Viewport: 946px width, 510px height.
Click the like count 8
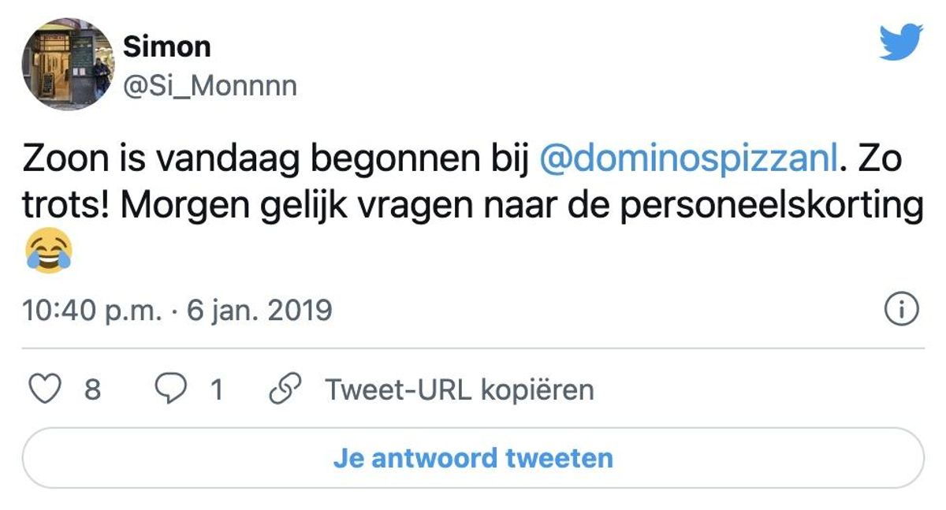pyautogui.click(x=92, y=390)
